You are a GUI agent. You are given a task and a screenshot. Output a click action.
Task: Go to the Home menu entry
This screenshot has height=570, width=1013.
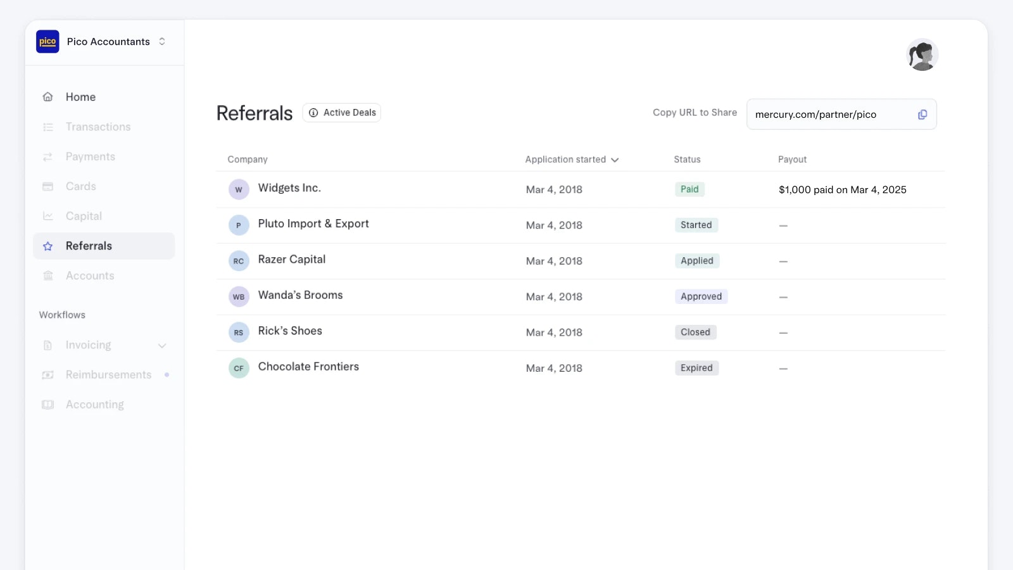click(80, 96)
